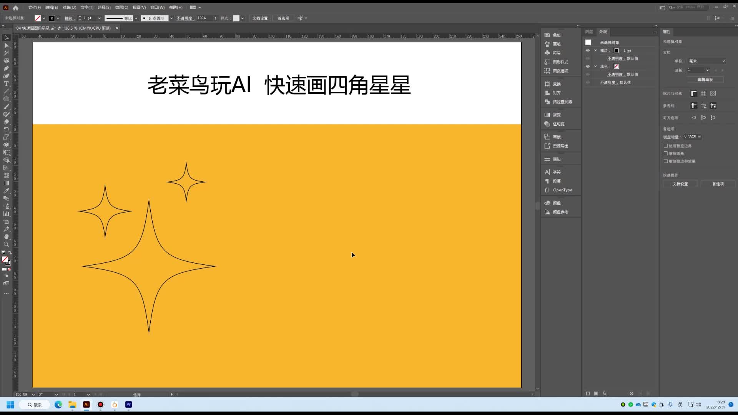
Task: Select the Hand tool
Action: tap(6, 237)
